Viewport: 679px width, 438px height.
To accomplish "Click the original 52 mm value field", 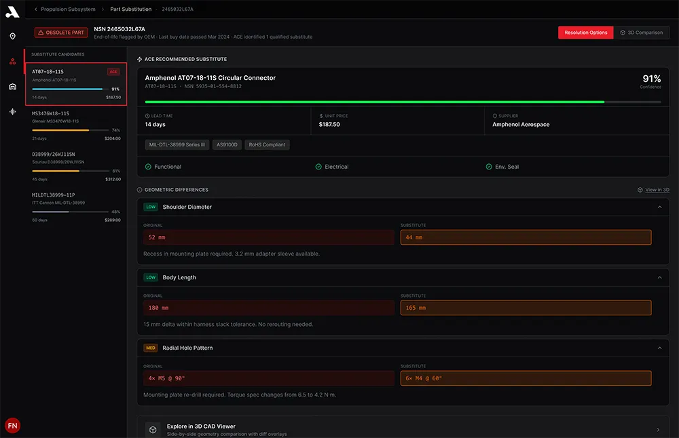I will pyautogui.click(x=269, y=237).
